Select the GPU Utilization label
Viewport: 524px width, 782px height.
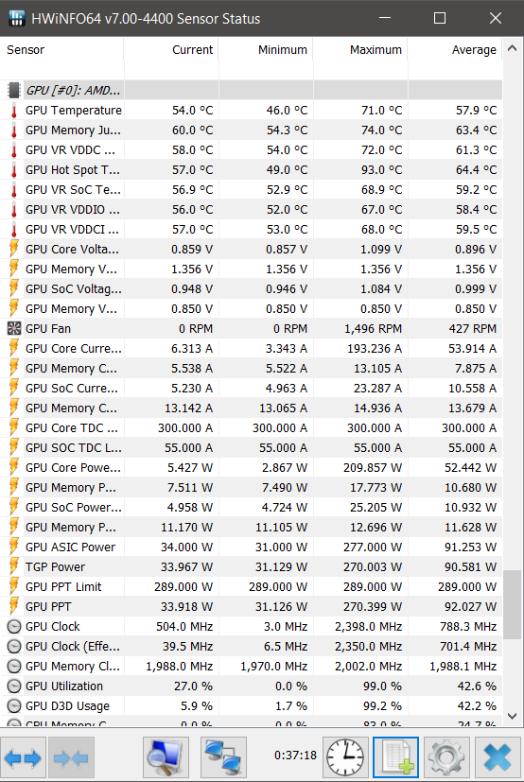coord(64,686)
